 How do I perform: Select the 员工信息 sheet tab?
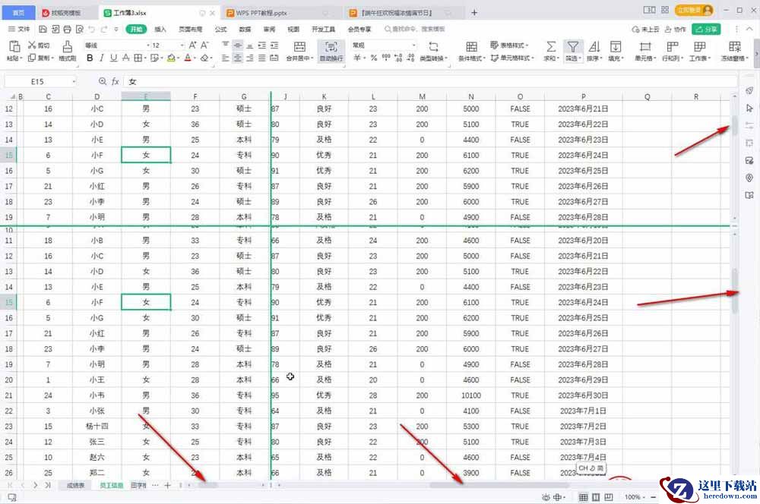(x=112, y=485)
